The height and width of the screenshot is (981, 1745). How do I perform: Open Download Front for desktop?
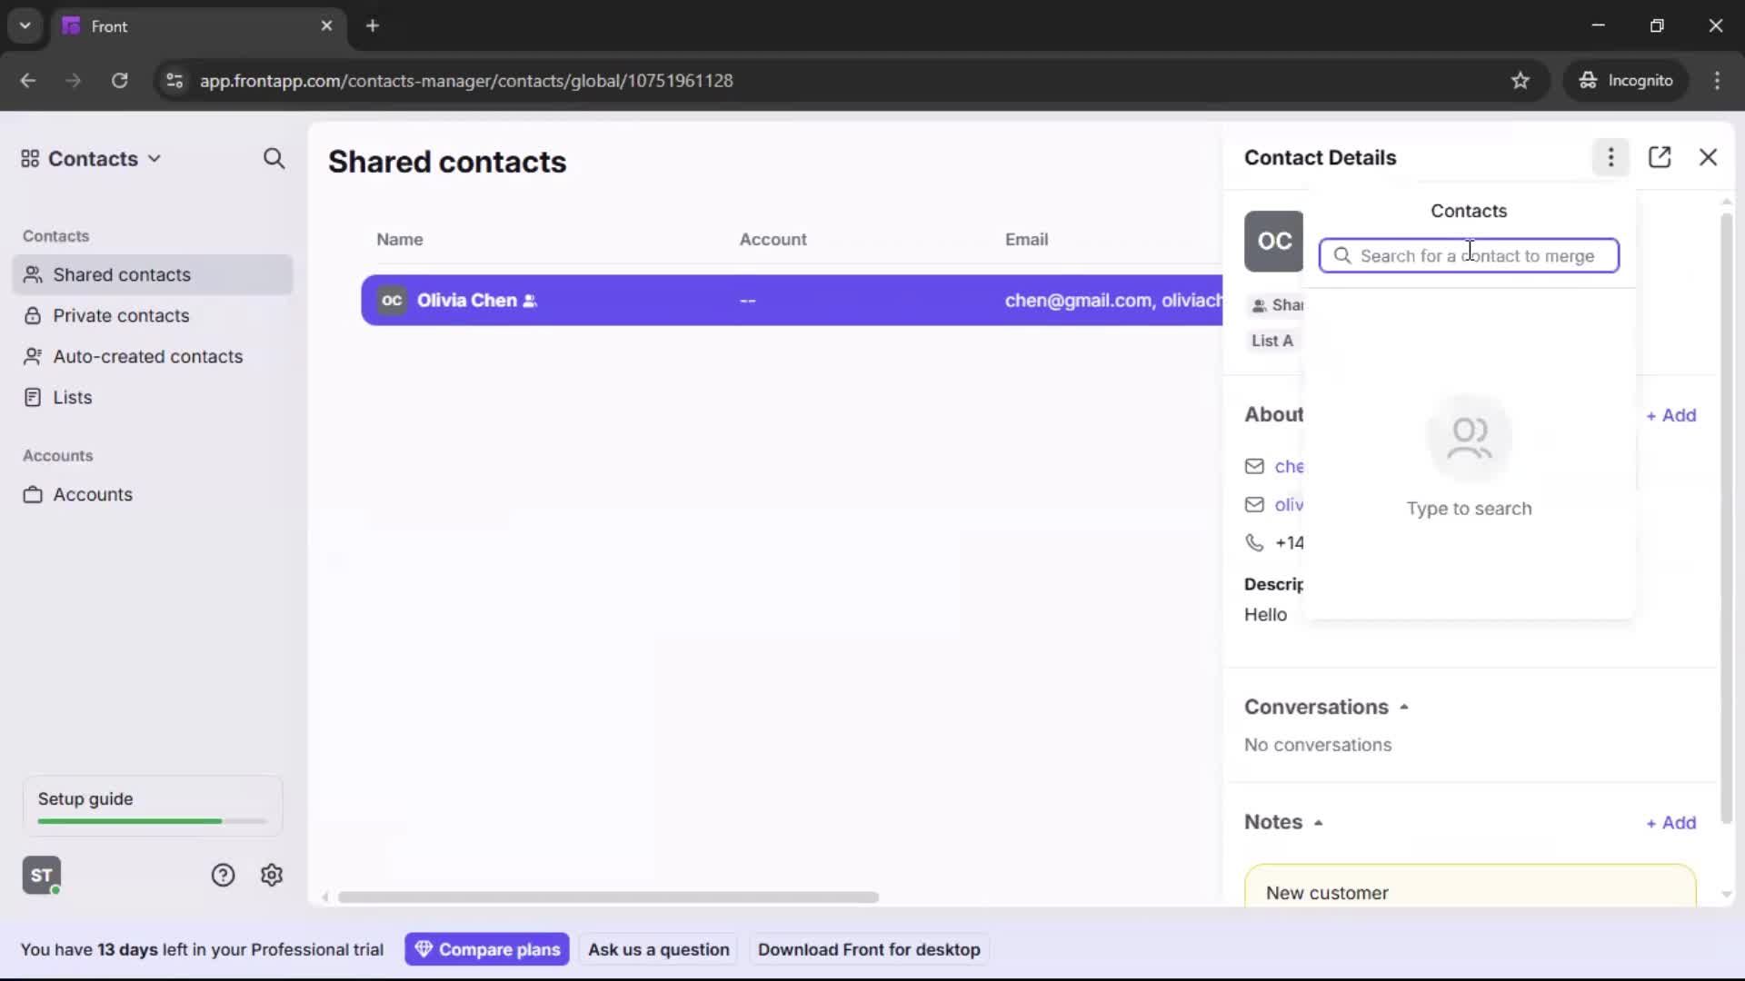coord(869,948)
